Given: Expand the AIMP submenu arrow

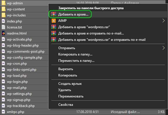Looking at the screenshot, I should [163, 21].
